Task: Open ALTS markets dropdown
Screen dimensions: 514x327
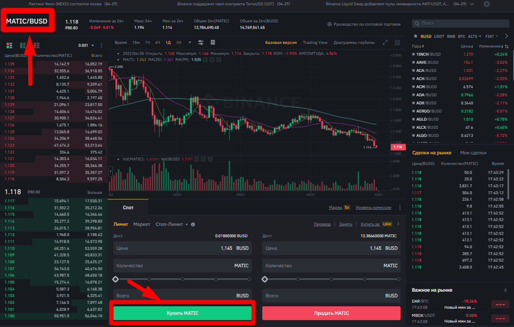Action: 475,36
